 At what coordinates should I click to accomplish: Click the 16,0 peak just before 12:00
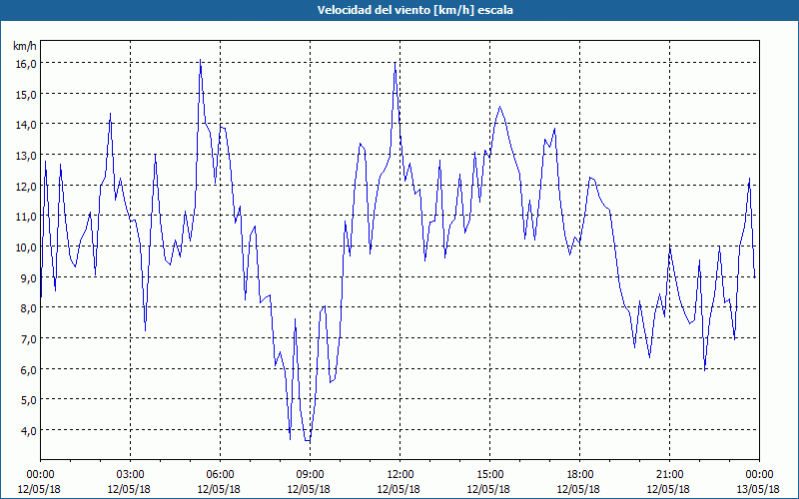click(395, 63)
